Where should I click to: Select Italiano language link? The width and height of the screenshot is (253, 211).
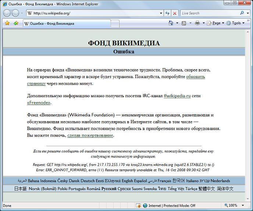[x=192, y=181]
